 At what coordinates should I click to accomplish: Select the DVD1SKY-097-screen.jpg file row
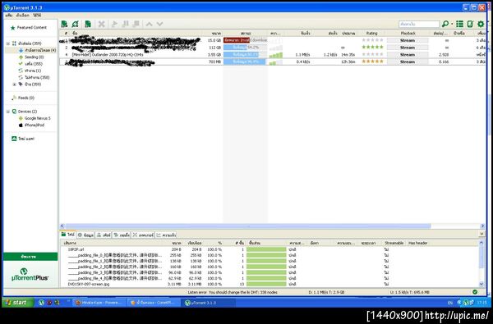pyautogui.click(x=270, y=284)
